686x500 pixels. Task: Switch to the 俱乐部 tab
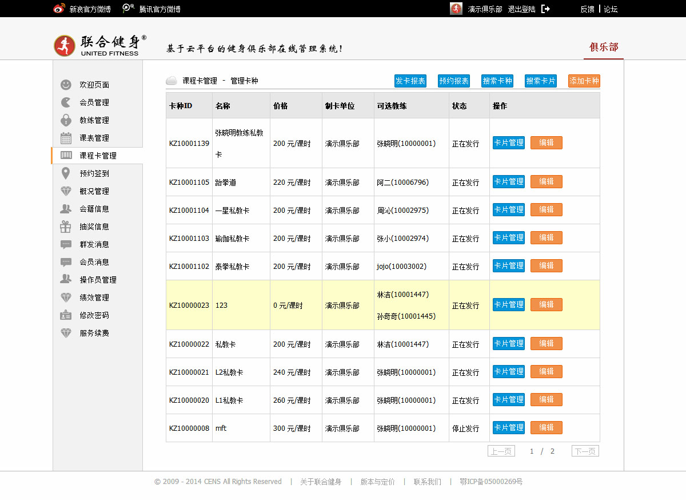pyautogui.click(x=604, y=47)
